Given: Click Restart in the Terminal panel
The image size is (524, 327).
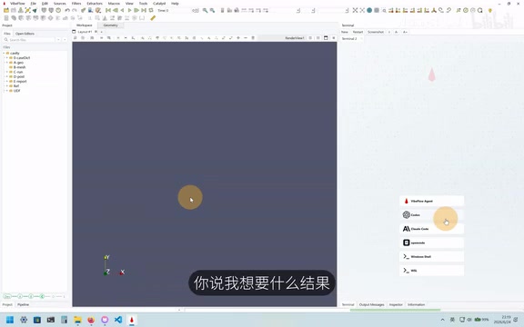Looking at the screenshot, I should coord(358,32).
